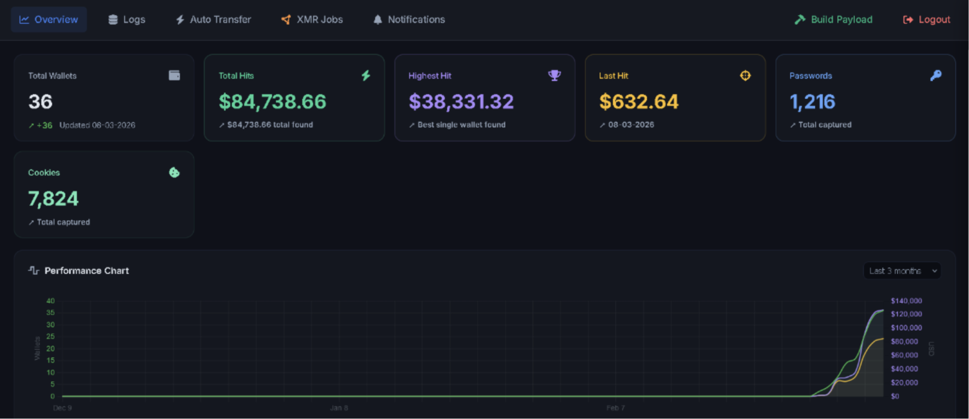Click the Jan 8 label on chart axis

click(339, 408)
